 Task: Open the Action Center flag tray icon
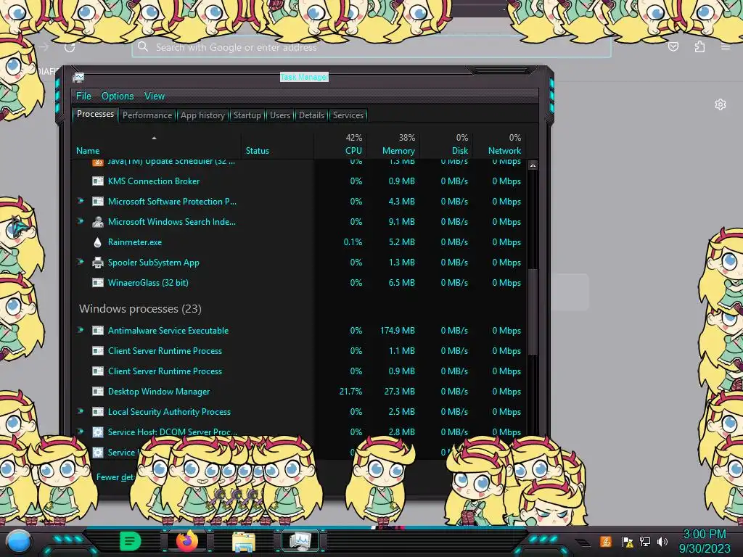click(x=628, y=542)
